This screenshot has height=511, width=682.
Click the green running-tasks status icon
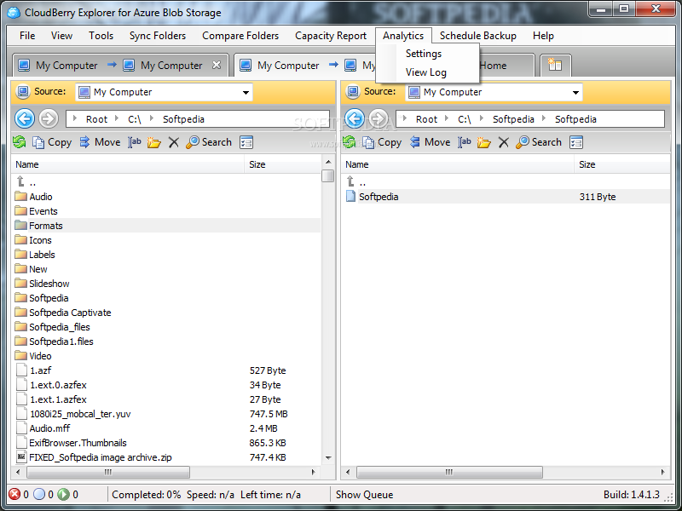pyautogui.click(x=63, y=494)
